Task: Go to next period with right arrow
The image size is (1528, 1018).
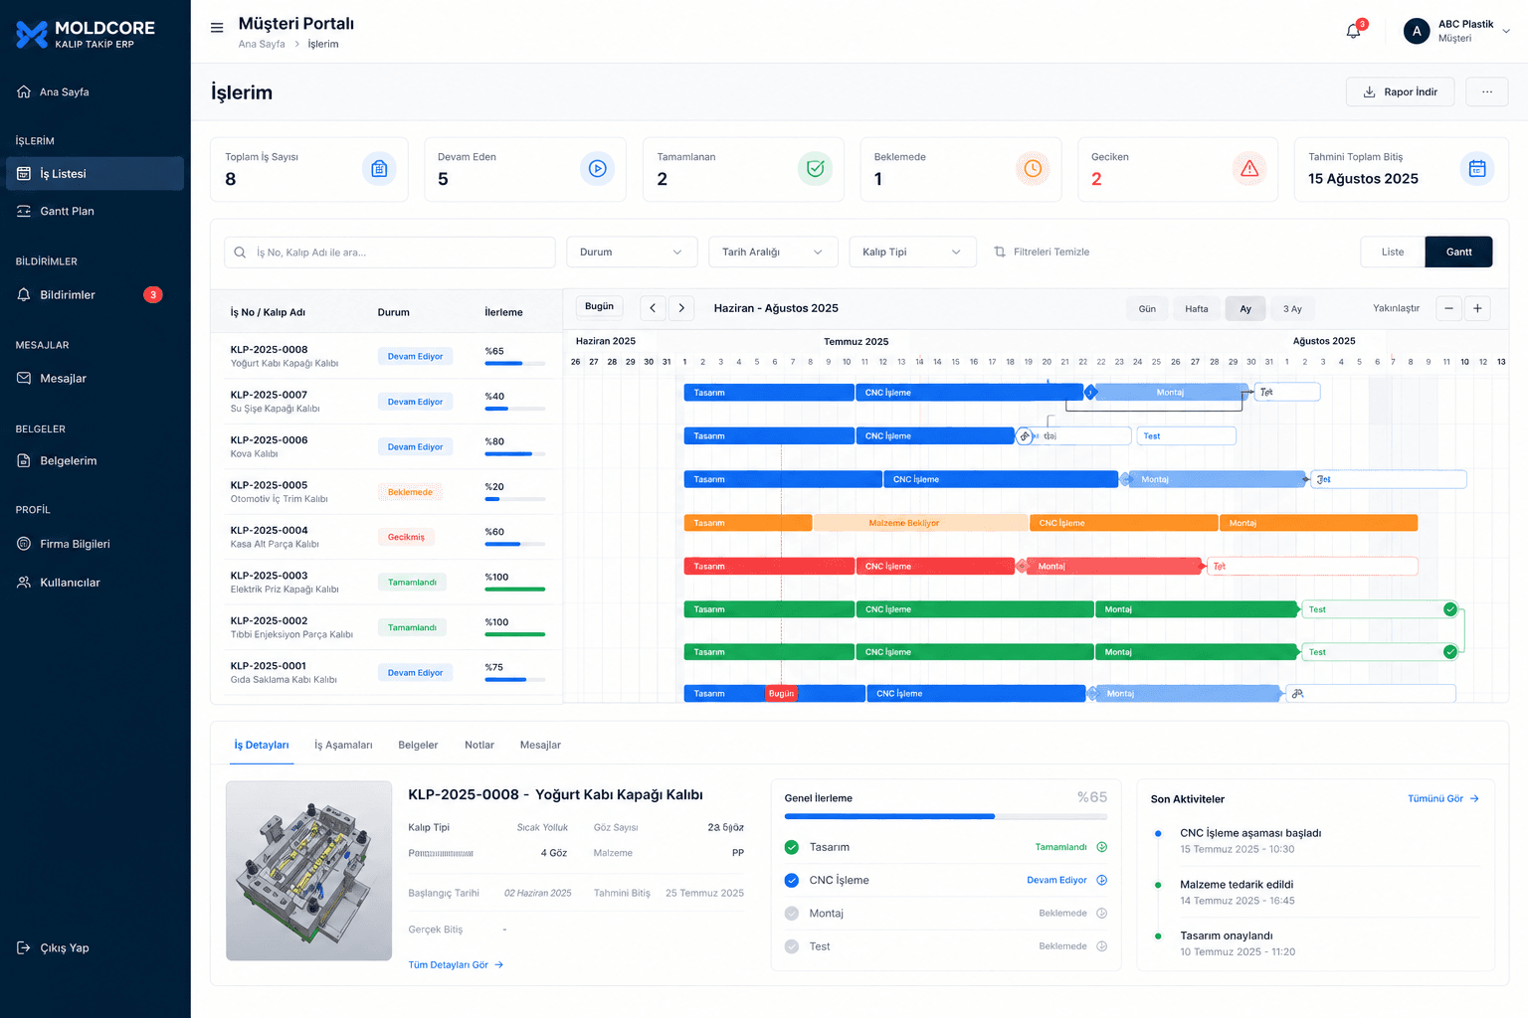Action: pyautogui.click(x=681, y=308)
